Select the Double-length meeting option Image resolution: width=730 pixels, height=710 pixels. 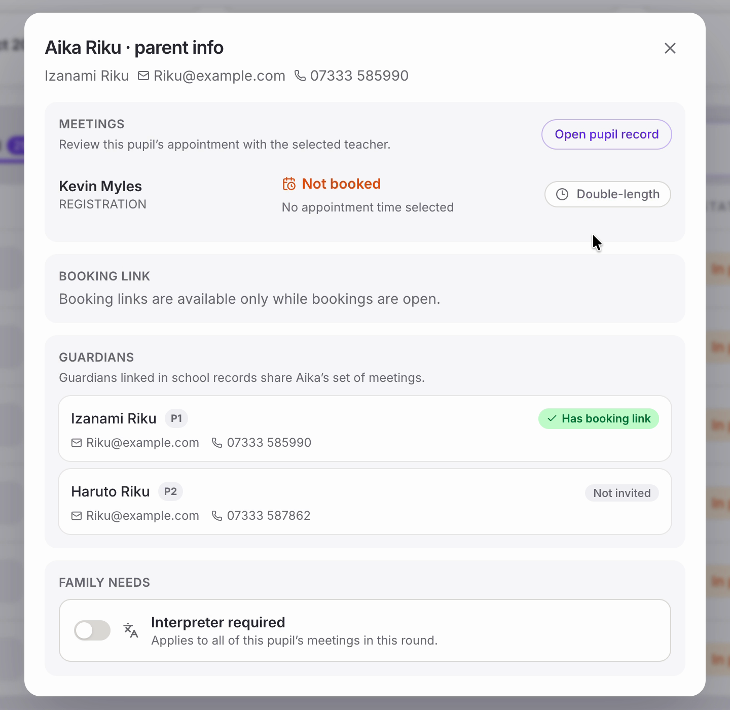(x=608, y=194)
